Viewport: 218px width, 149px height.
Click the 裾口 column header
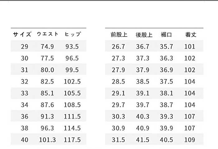coord(166,35)
